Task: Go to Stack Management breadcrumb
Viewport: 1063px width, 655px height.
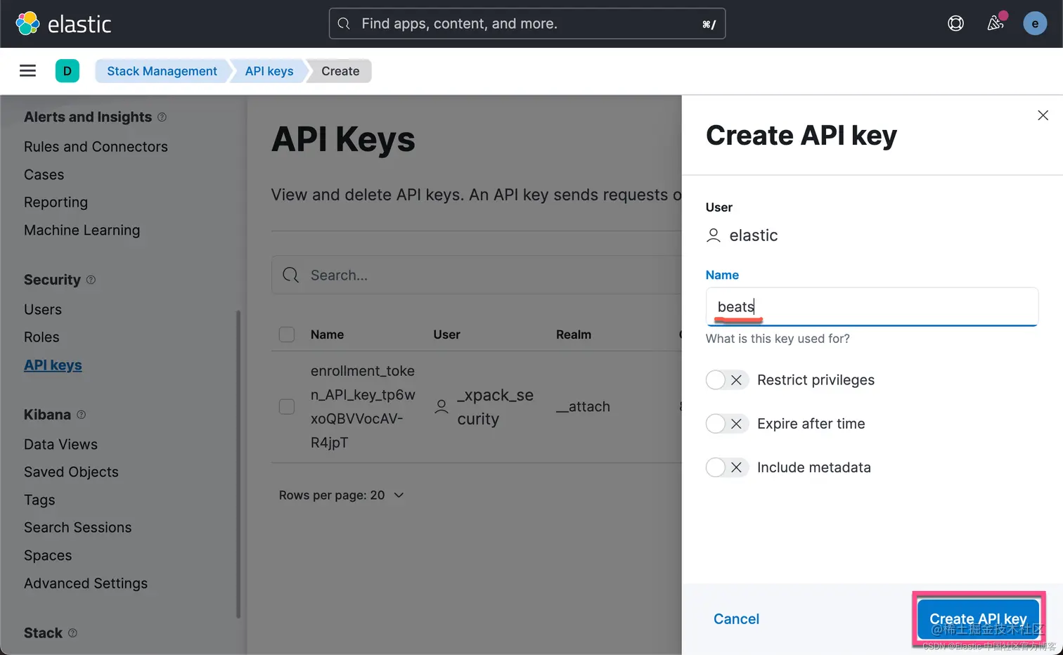Action: coord(162,71)
